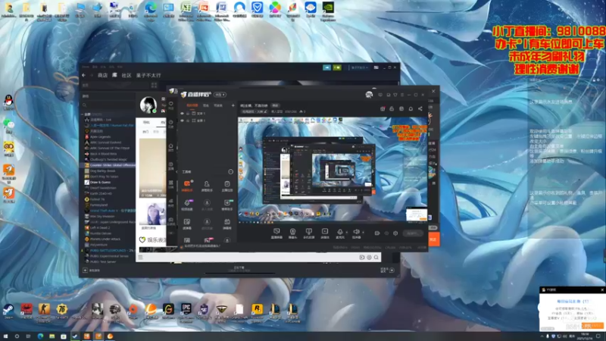
Task: Click the Fallout 76 desktop shortcut
Action: pos(62,311)
